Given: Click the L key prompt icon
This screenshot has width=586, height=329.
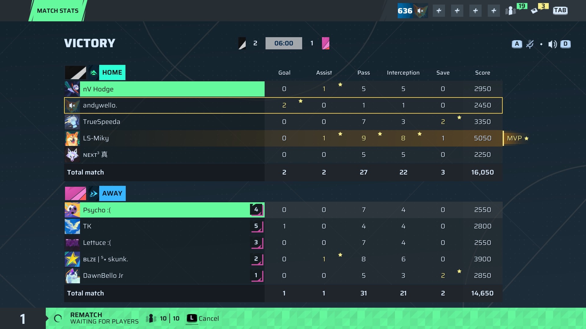Looking at the screenshot, I should [192, 318].
